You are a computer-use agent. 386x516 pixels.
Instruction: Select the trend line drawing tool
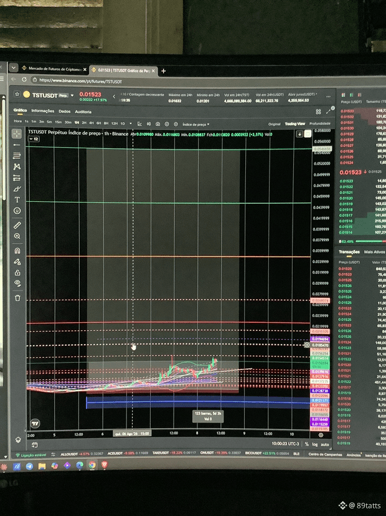[x=17, y=145]
